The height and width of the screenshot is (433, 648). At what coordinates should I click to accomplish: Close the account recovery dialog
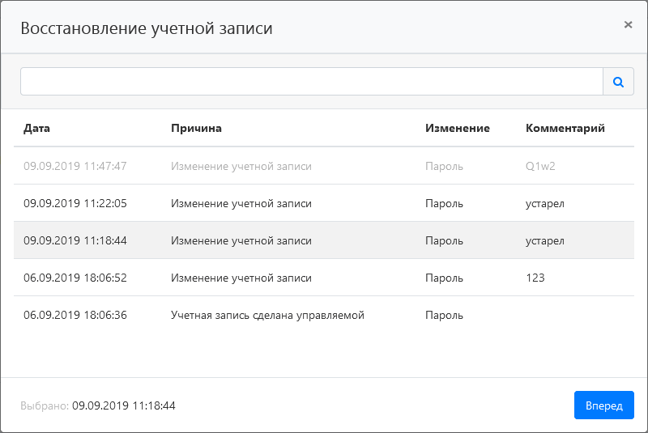pyautogui.click(x=628, y=25)
